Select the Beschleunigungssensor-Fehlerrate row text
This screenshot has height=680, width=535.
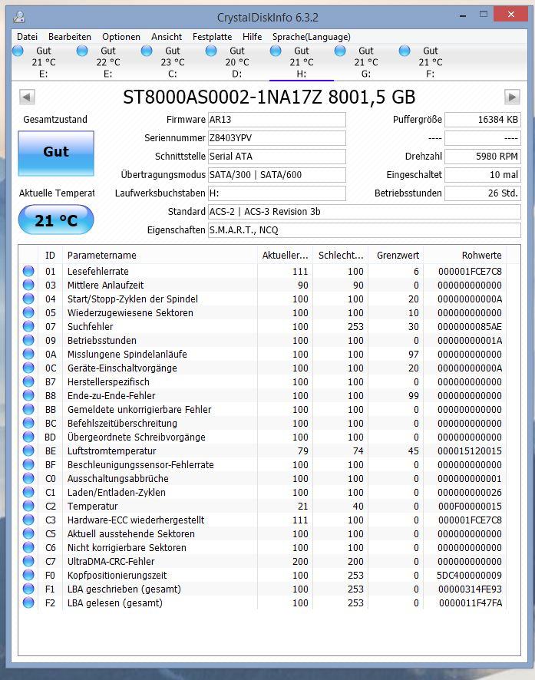click(140, 464)
